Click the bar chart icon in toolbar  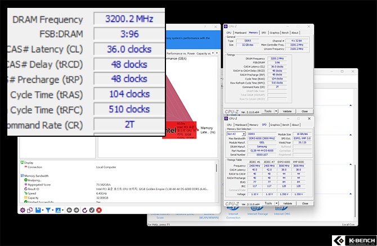pyautogui.click(x=59, y=210)
